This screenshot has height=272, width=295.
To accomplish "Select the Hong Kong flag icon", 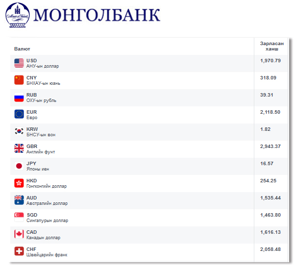I will pos(19,183).
